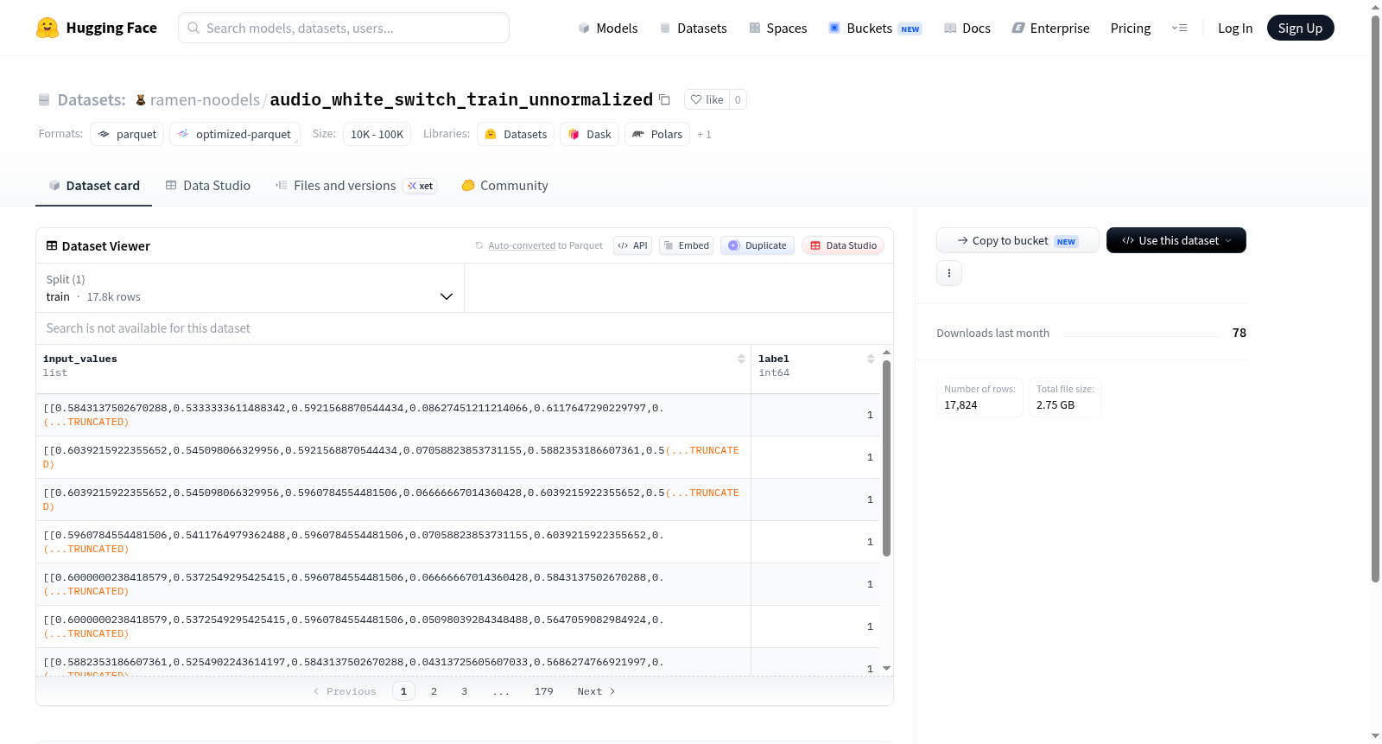Open Enterprise in navigation

tap(1050, 28)
